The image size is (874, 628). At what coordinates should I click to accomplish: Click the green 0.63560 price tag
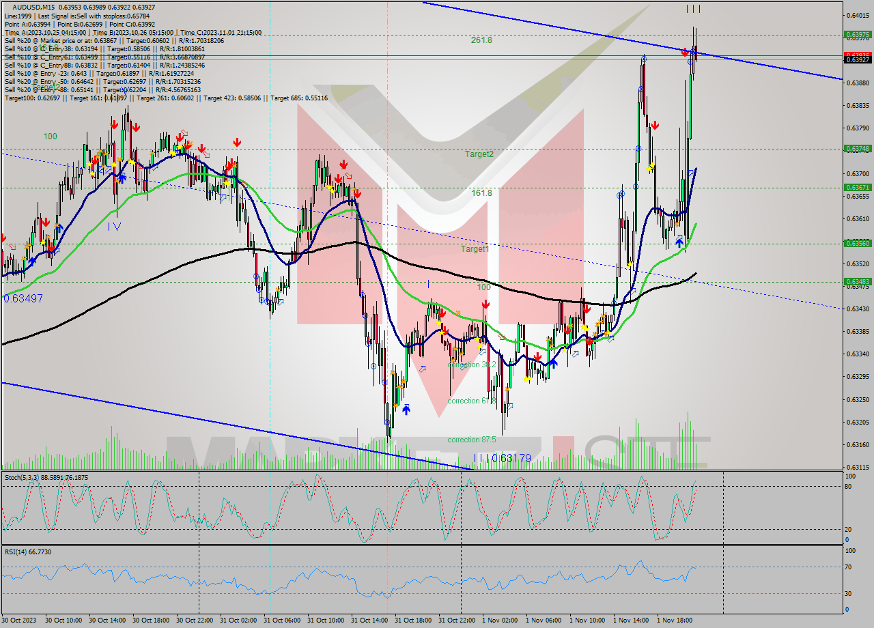[858, 243]
